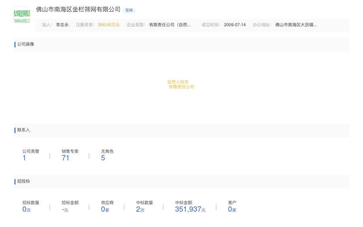
Task: Click the 成立时间 field label
Action: click(x=211, y=25)
